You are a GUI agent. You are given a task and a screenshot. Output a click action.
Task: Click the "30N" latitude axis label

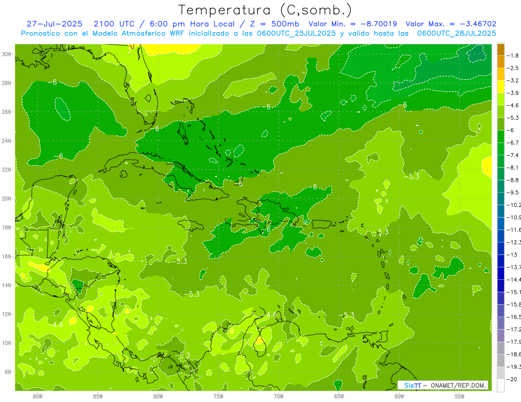pos(7,54)
